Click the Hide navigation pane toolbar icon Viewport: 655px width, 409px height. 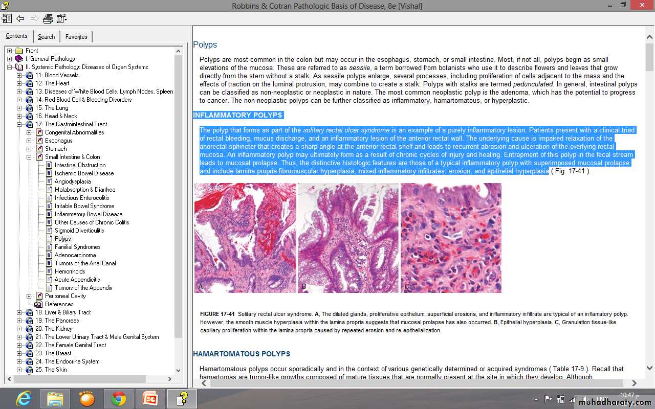click(x=7, y=19)
